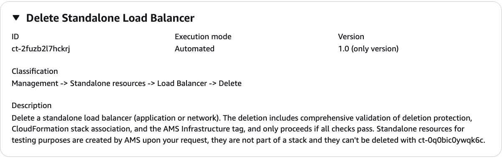The image size is (503, 159).
Task: Click the Automated execution mode value
Action: pos(194,49)
